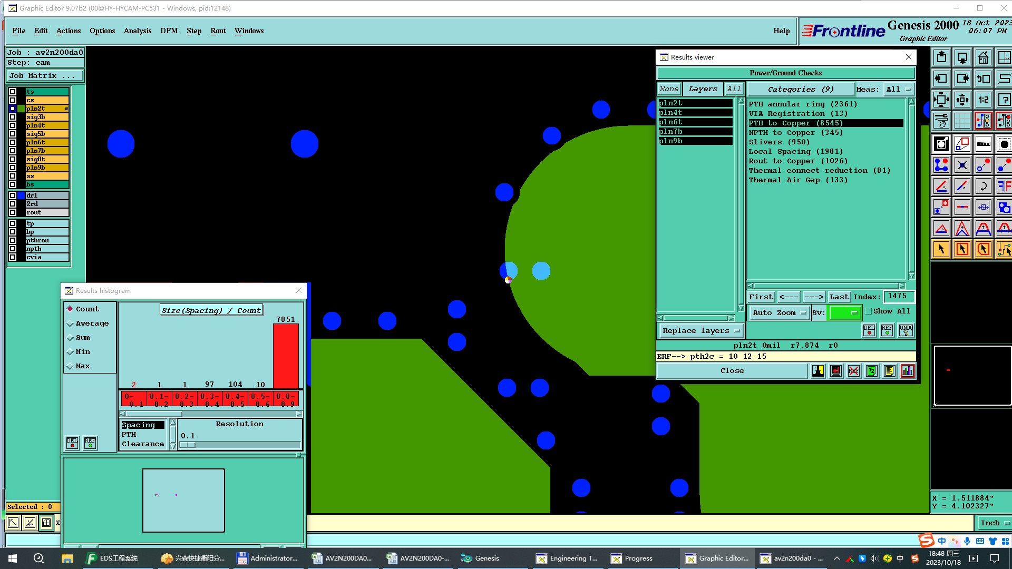Click the DEL icon in Results histogram

tap(72, 443)
